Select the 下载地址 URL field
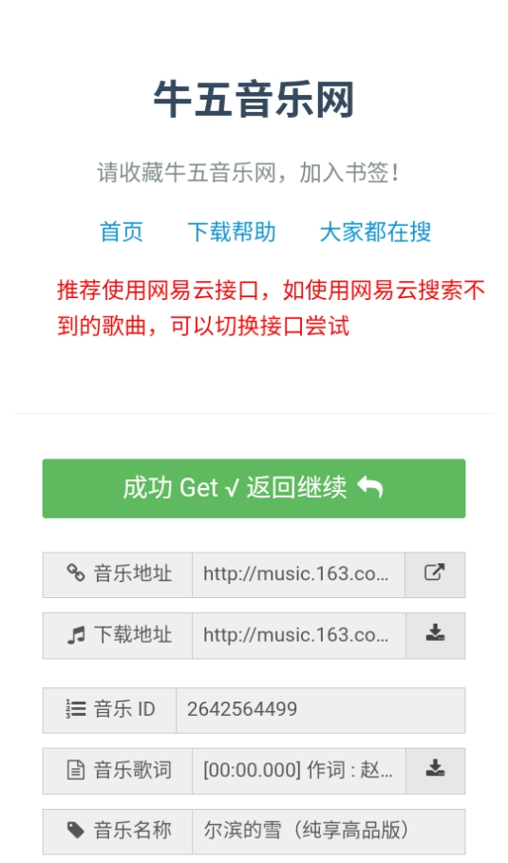The image size is (508, 863). pos(298,636)
